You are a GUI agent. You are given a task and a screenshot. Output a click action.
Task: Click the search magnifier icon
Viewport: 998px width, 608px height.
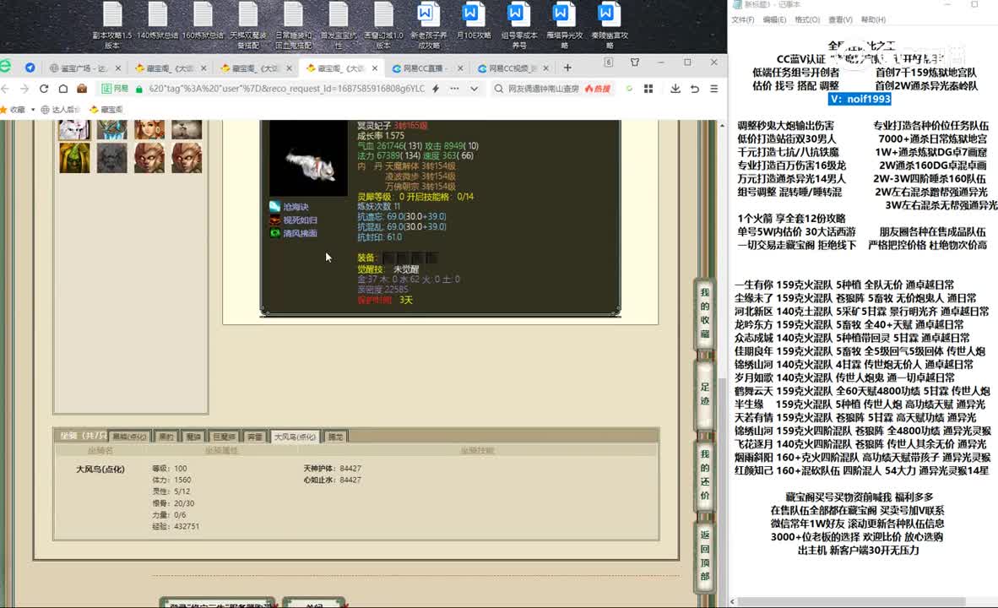pos(499,89)
